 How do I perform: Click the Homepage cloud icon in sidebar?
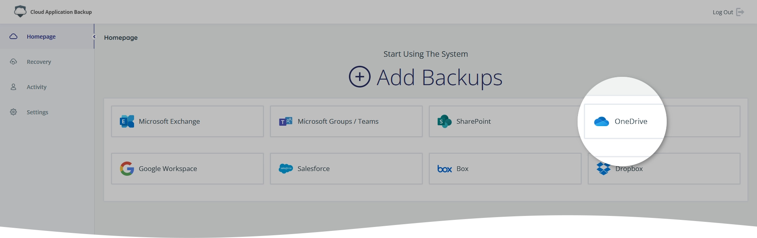coord(13,36)
